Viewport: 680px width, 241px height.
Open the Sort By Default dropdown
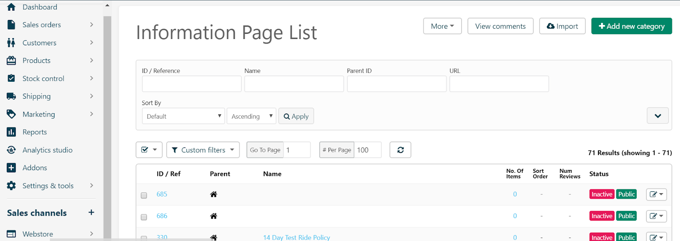click(183, 116)
